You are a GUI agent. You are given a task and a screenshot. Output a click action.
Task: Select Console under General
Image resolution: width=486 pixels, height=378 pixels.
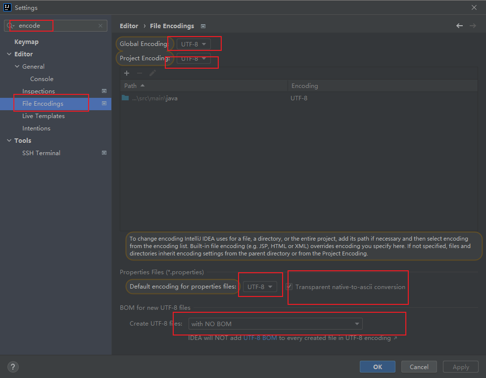(42, 79)
